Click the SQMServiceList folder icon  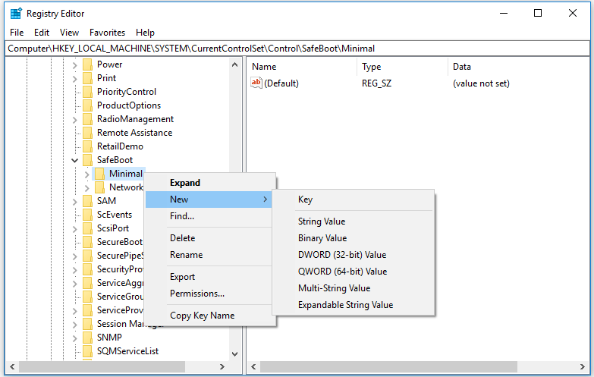tap(87, 351)
